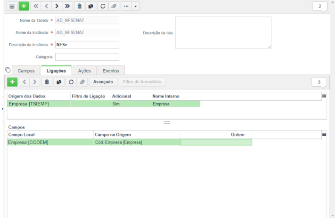Switch to Ações tab
The width and height of the screenshot is (336, 218).
(x=84, y=71)
